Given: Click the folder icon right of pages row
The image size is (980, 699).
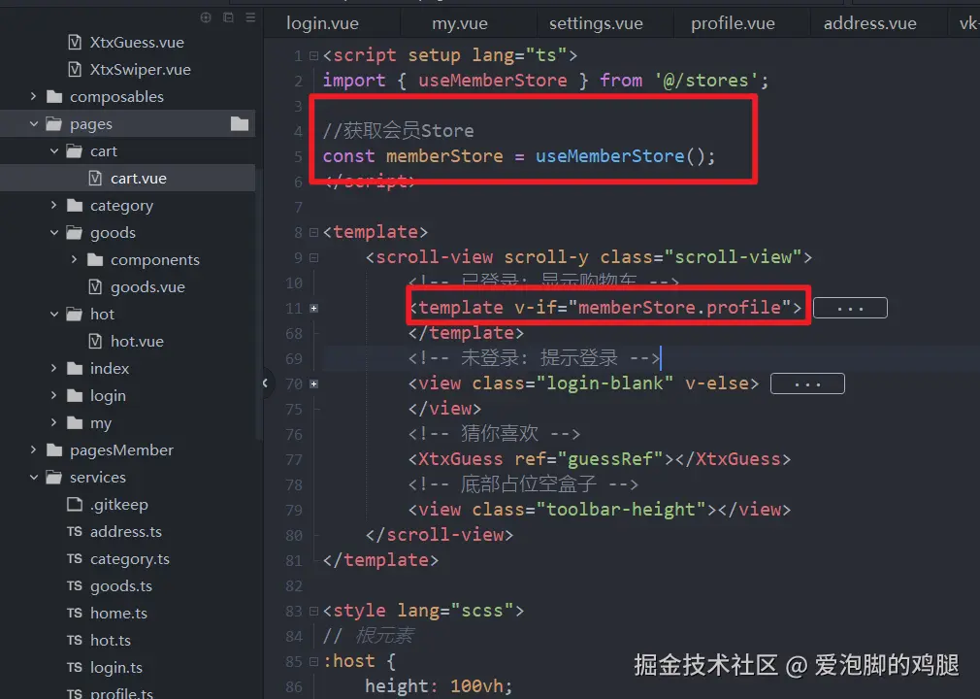Looking at the screenshot, I should pyautogui.click(x=240, y=124).
